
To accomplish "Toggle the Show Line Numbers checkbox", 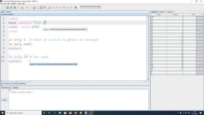I will (13, 84).
